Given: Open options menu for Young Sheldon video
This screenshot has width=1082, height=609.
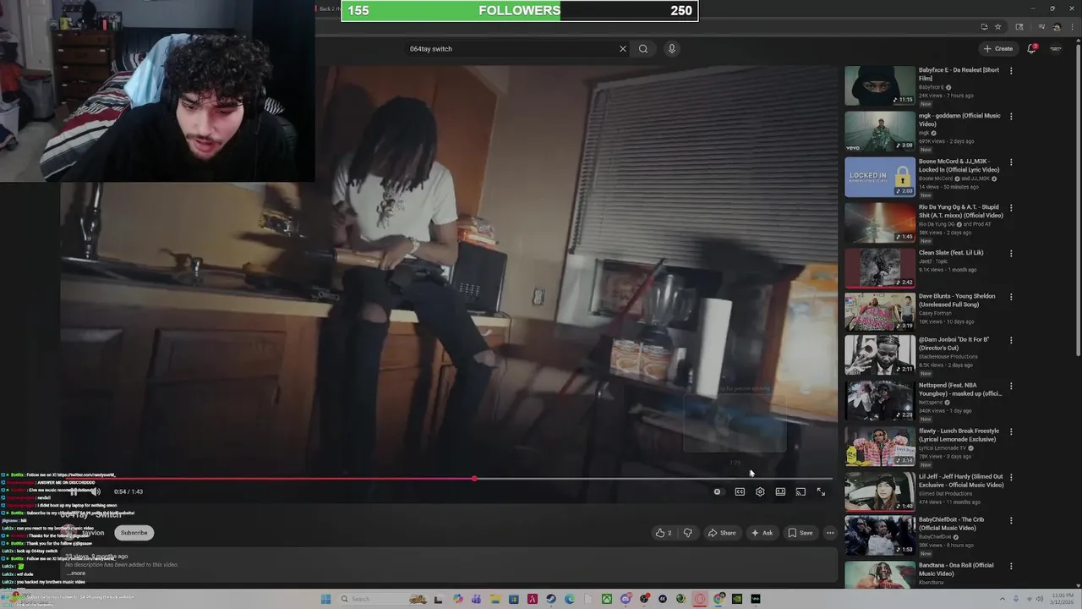Looking at the screenshot, I should point(1011,297).
